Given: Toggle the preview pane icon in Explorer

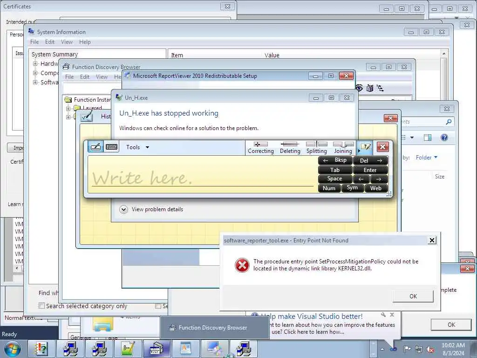Looking at the screenshot, I should tap(428, 138).
